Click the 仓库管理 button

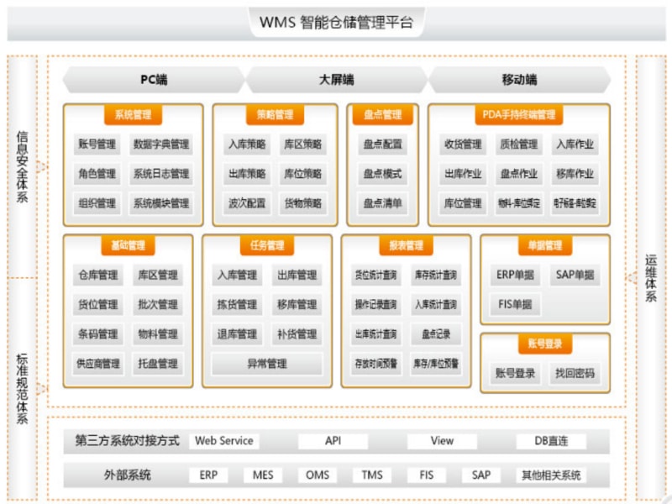[x=97, y=276]
